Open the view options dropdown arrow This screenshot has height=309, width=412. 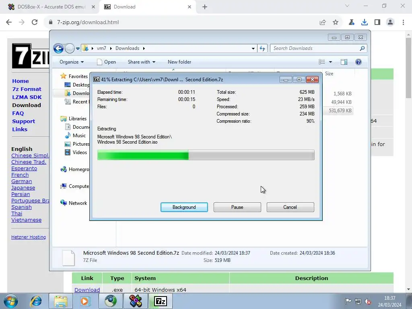pos(331,62)
